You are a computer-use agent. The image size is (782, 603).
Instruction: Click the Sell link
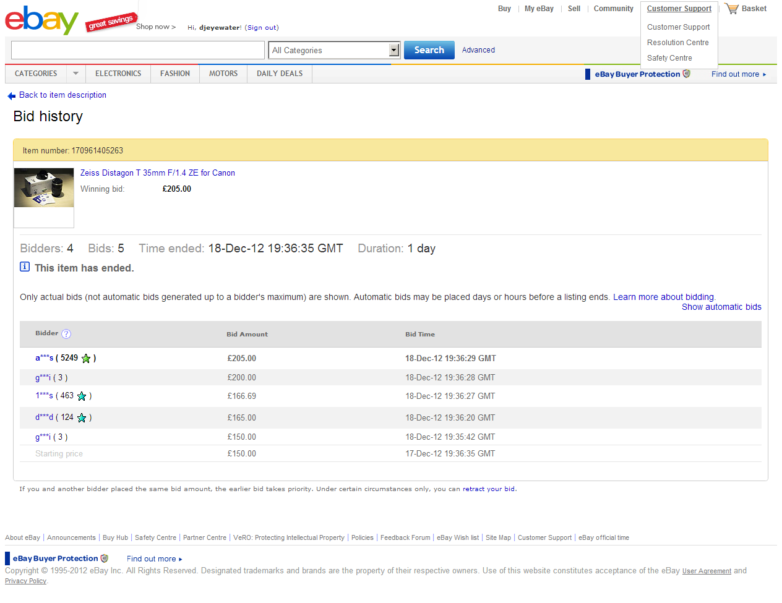pos(574,9)
